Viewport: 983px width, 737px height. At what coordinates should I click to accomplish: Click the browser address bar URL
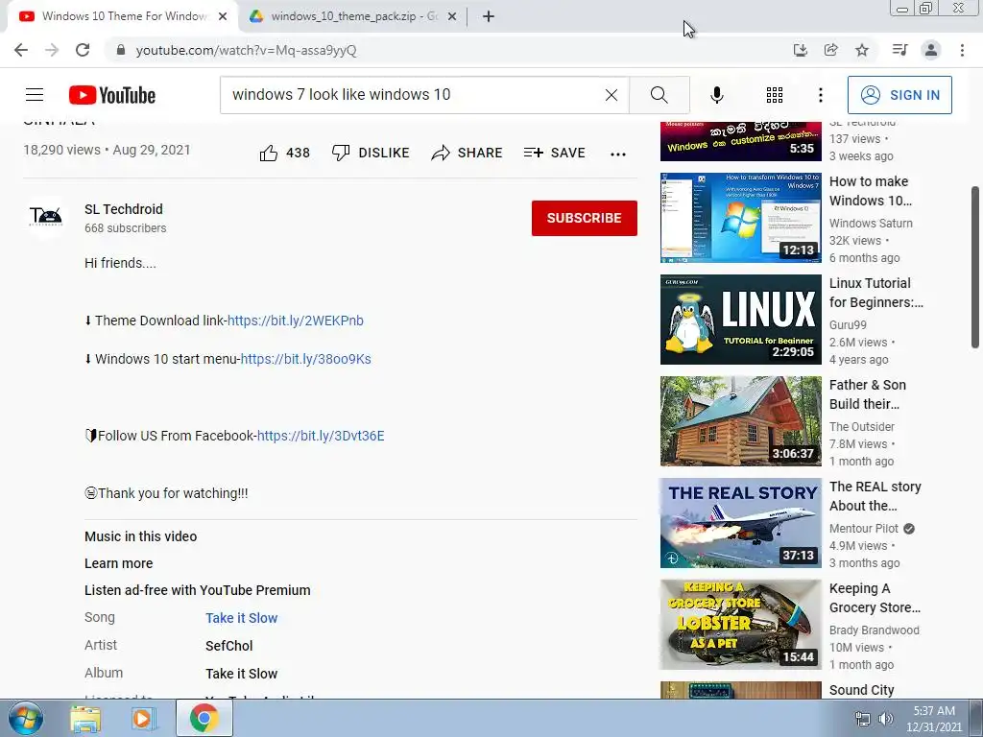[x=247, y=50]
